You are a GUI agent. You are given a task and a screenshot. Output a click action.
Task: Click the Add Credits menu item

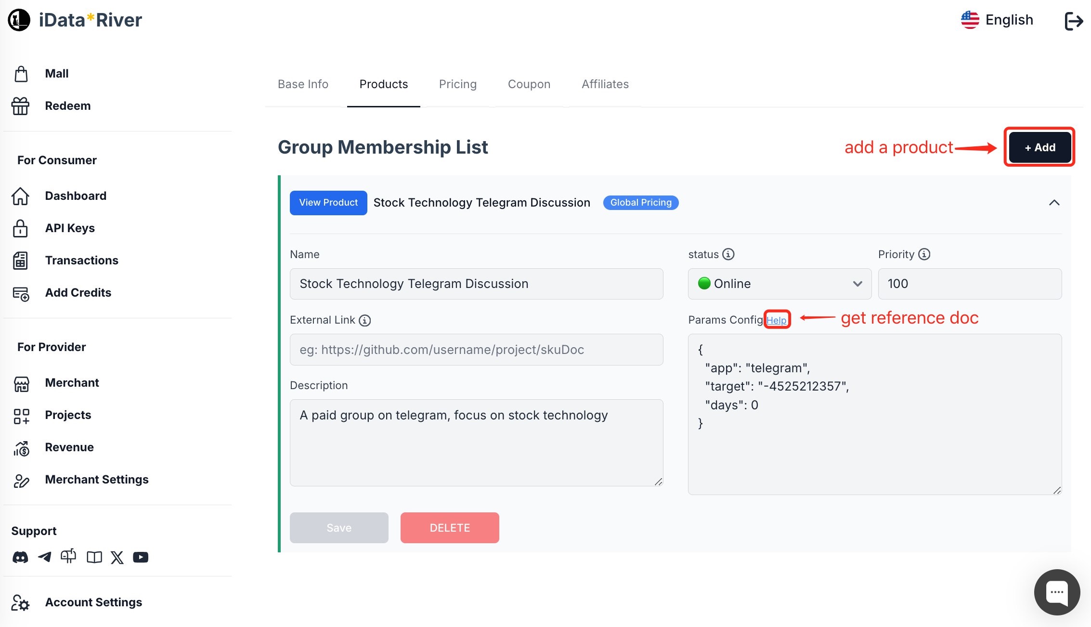click(x=78, y=292)
